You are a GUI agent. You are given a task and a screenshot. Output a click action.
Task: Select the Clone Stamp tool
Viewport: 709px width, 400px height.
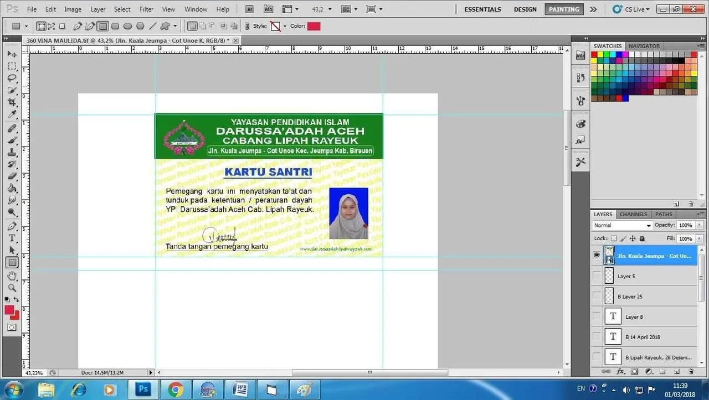pyautogui.click(x=12, y=153)
